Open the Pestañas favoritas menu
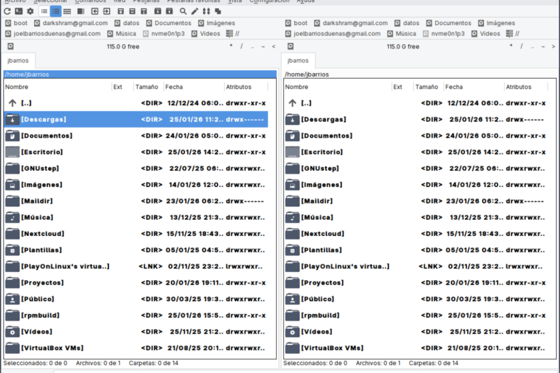 (x=193, y=1)
